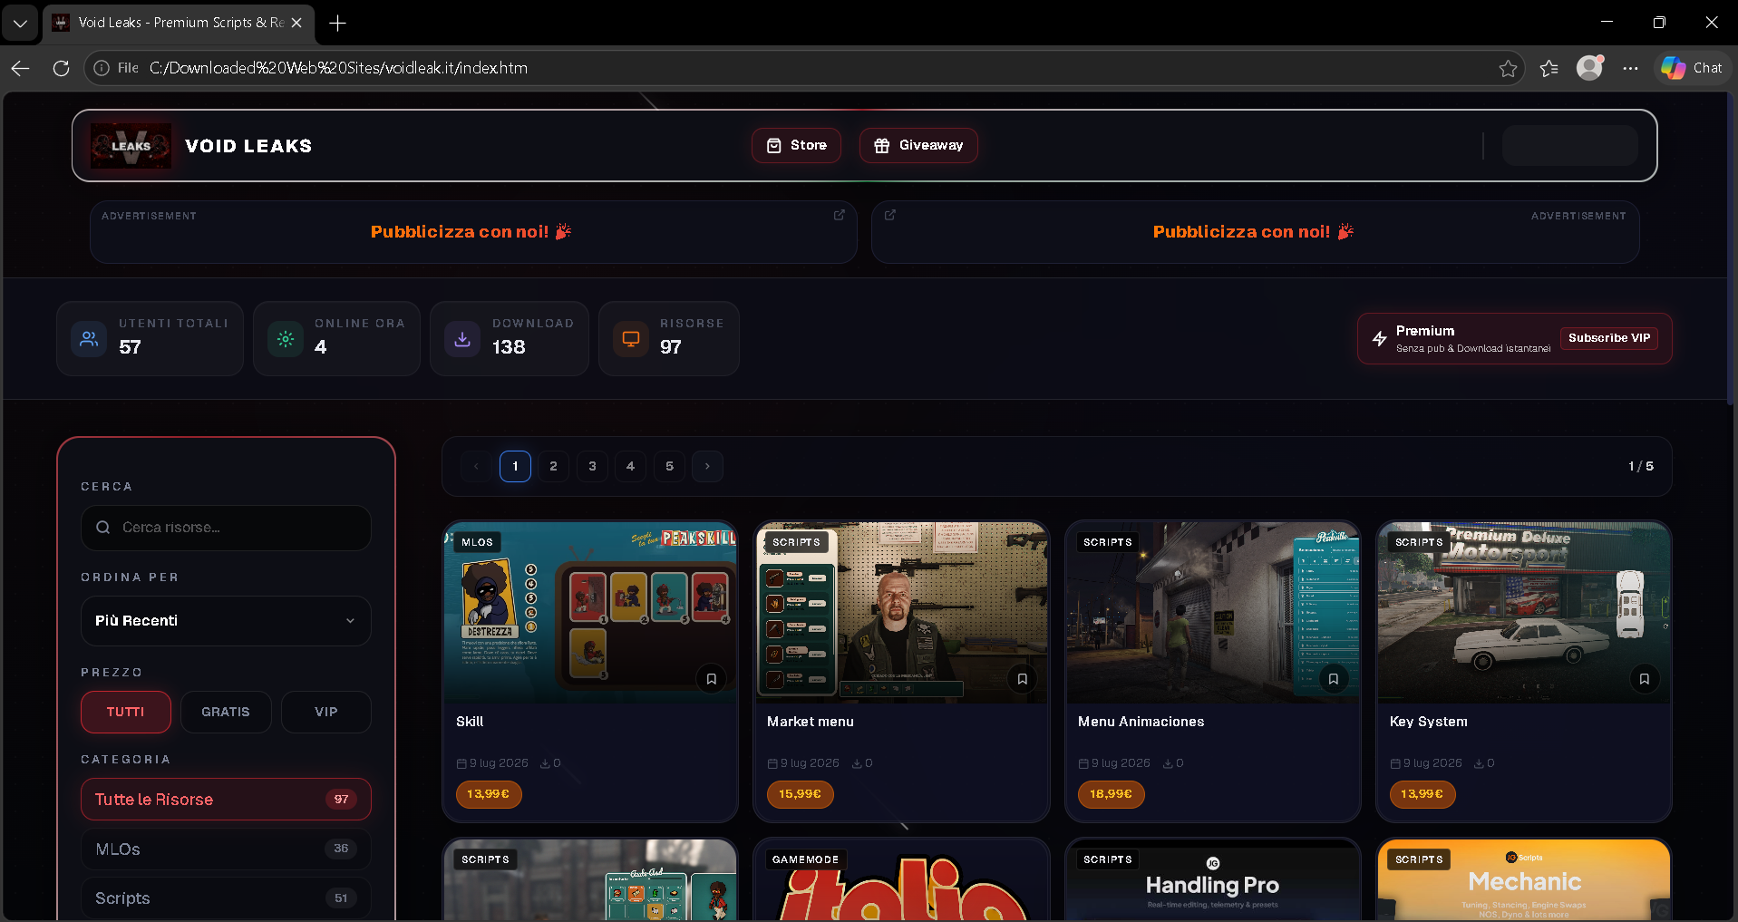
Task: Bookmark the Market menu resource
Action: pos(1023,679)
